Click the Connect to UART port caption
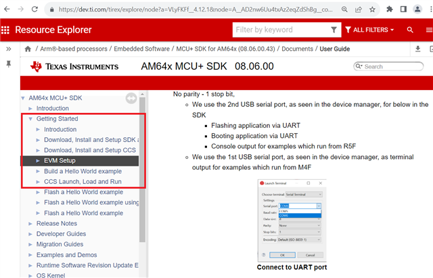Screen dimensions: 433x278 292,267
